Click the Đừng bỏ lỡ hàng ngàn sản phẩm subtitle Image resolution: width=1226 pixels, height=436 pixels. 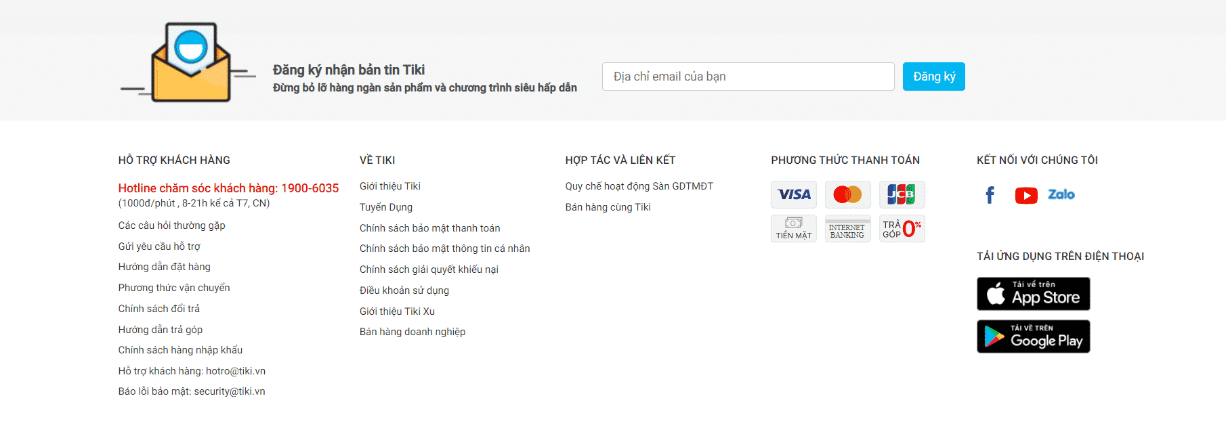click(425, 88)
